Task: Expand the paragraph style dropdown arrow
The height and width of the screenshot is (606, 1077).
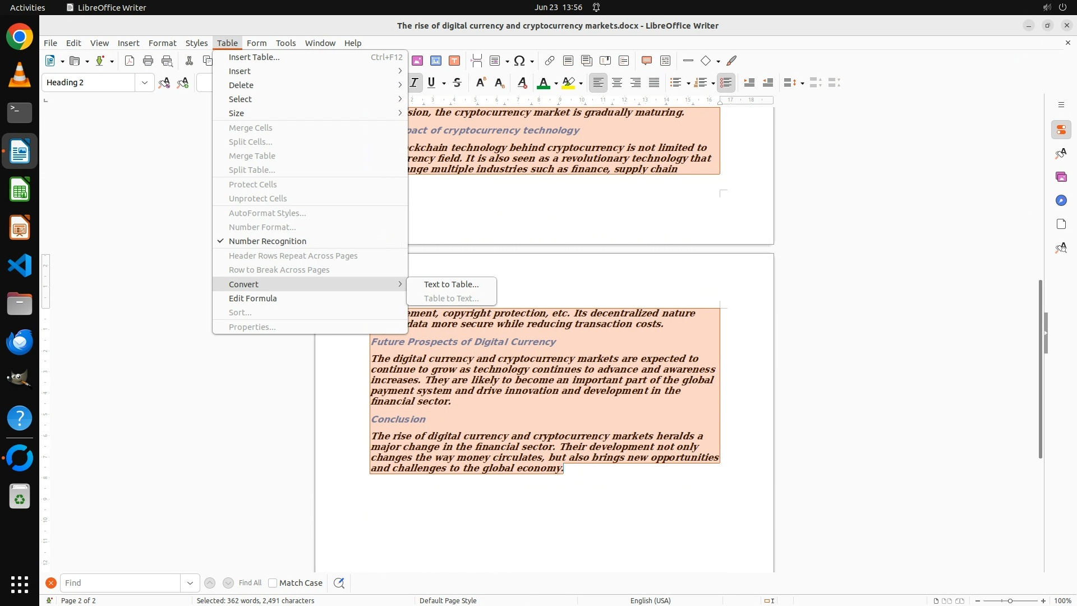Action: click(145, 83)
